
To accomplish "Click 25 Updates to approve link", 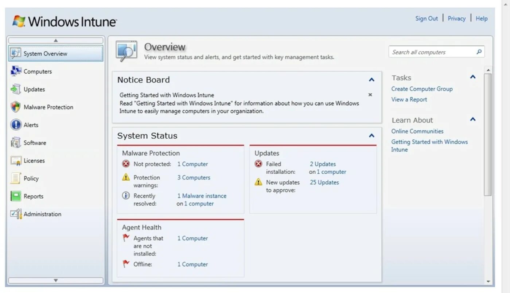I will point(324,182).
